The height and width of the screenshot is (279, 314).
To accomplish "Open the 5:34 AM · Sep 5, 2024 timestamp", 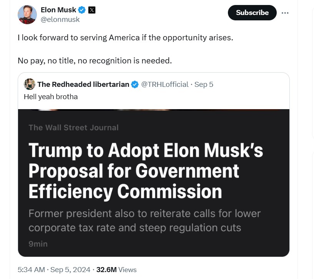I will (x=54, y=270).
